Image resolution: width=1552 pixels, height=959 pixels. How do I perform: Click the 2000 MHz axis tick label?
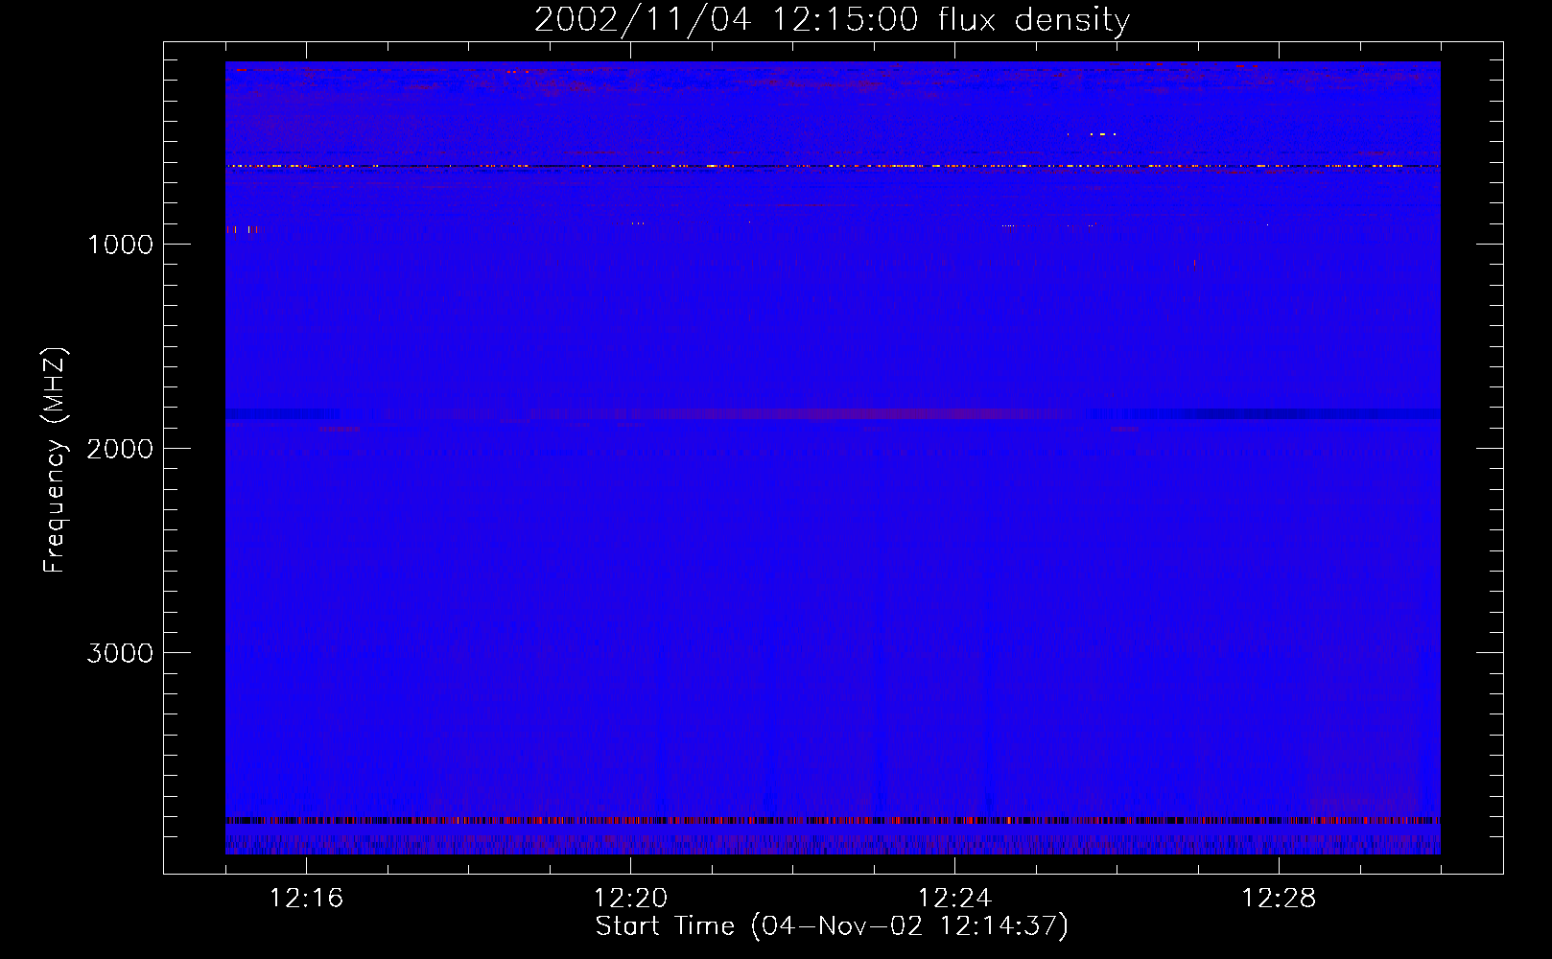pos(120,449)
